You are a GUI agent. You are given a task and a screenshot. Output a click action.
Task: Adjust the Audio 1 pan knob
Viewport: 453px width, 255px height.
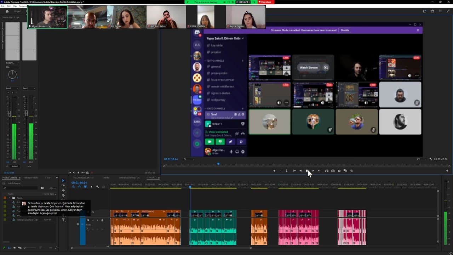click(x=12, y=74)
